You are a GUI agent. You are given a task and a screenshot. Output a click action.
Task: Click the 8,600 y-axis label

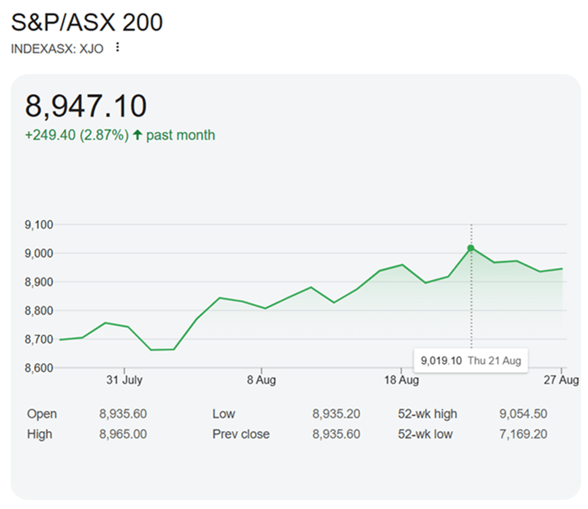click(39, 367)
